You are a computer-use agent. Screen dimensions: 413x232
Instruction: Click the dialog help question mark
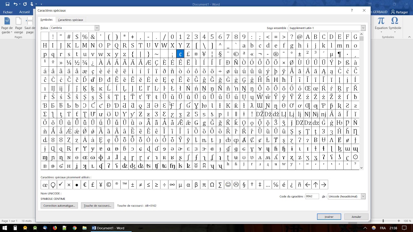click(x=352, y=10)
